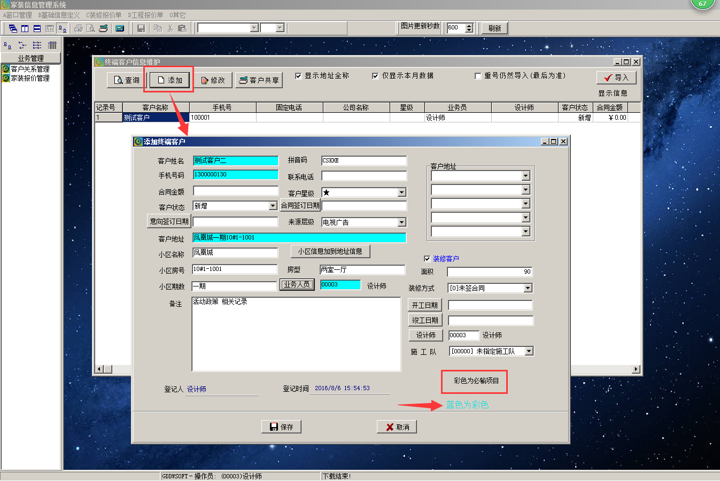
Task: Click the cascade windows toolbar icon
Action: tap(13, 28)
